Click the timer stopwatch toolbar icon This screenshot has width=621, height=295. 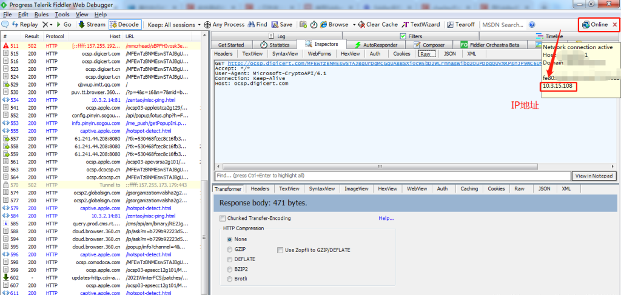[314, 24]
